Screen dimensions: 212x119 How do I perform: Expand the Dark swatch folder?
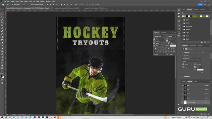point(183,39)
